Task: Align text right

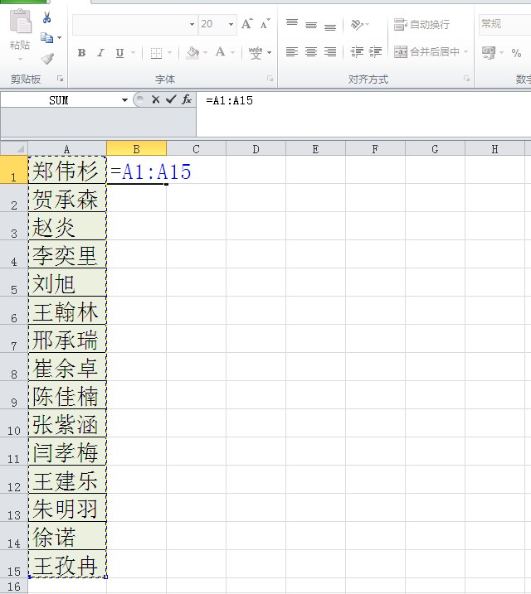Action: pyautogui.click(x=330, y=51)
